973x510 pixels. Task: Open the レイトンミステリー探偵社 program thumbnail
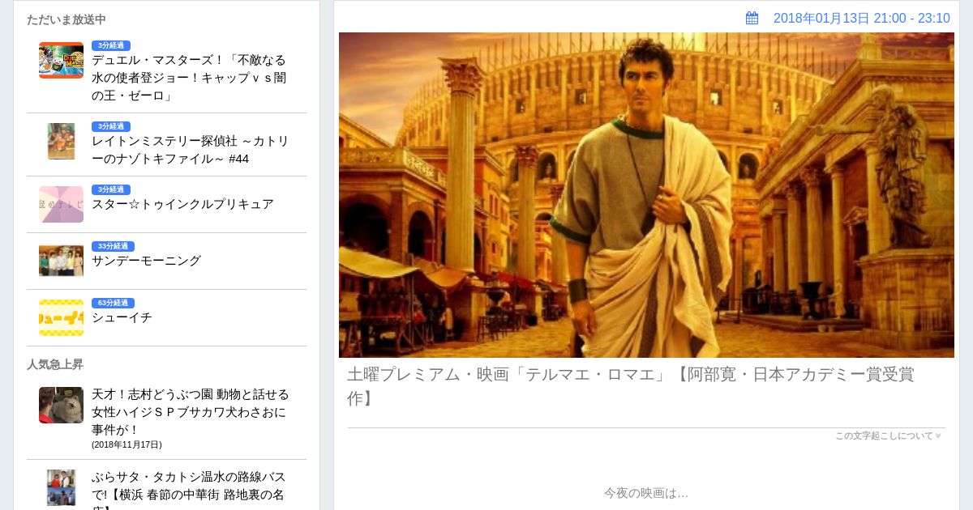pyautogui.click(x=61, y=141)
